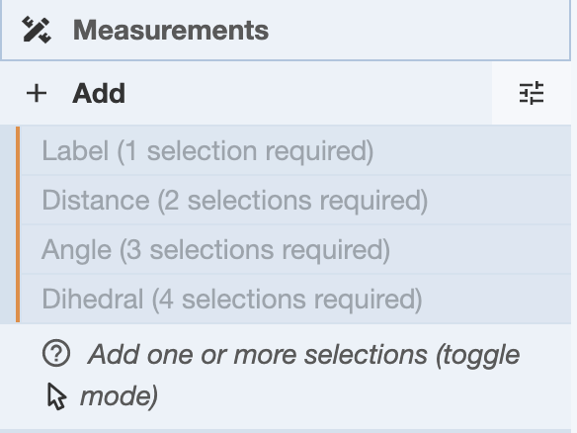
Task: Select Dihedral (4 selections required)
Action: [x=296, y=299]
